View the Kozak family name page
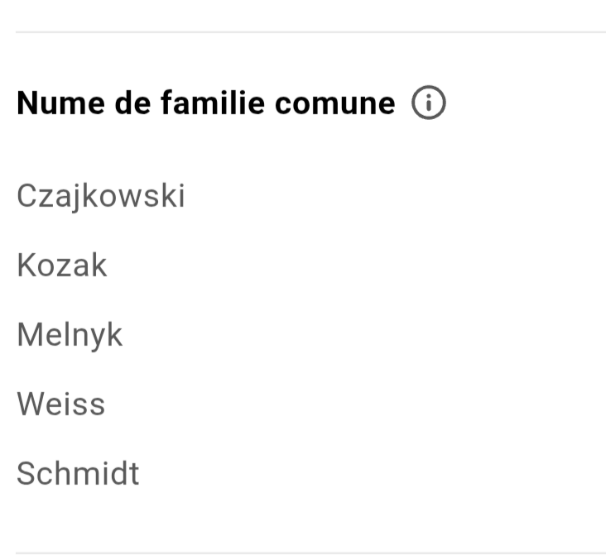This screenshot has height=555, width=606. coord(62,266)
